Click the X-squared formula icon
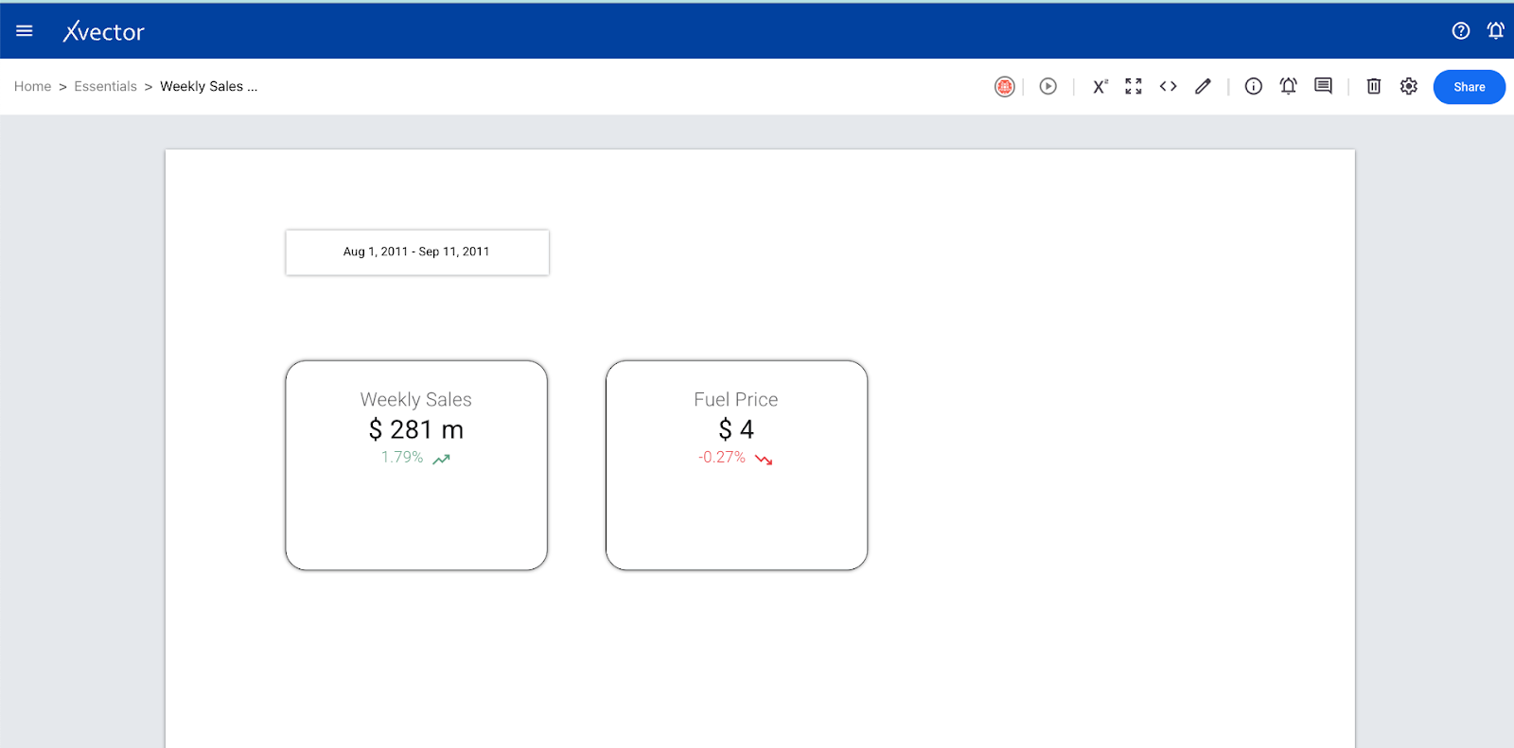 (x=1100, y=87)
